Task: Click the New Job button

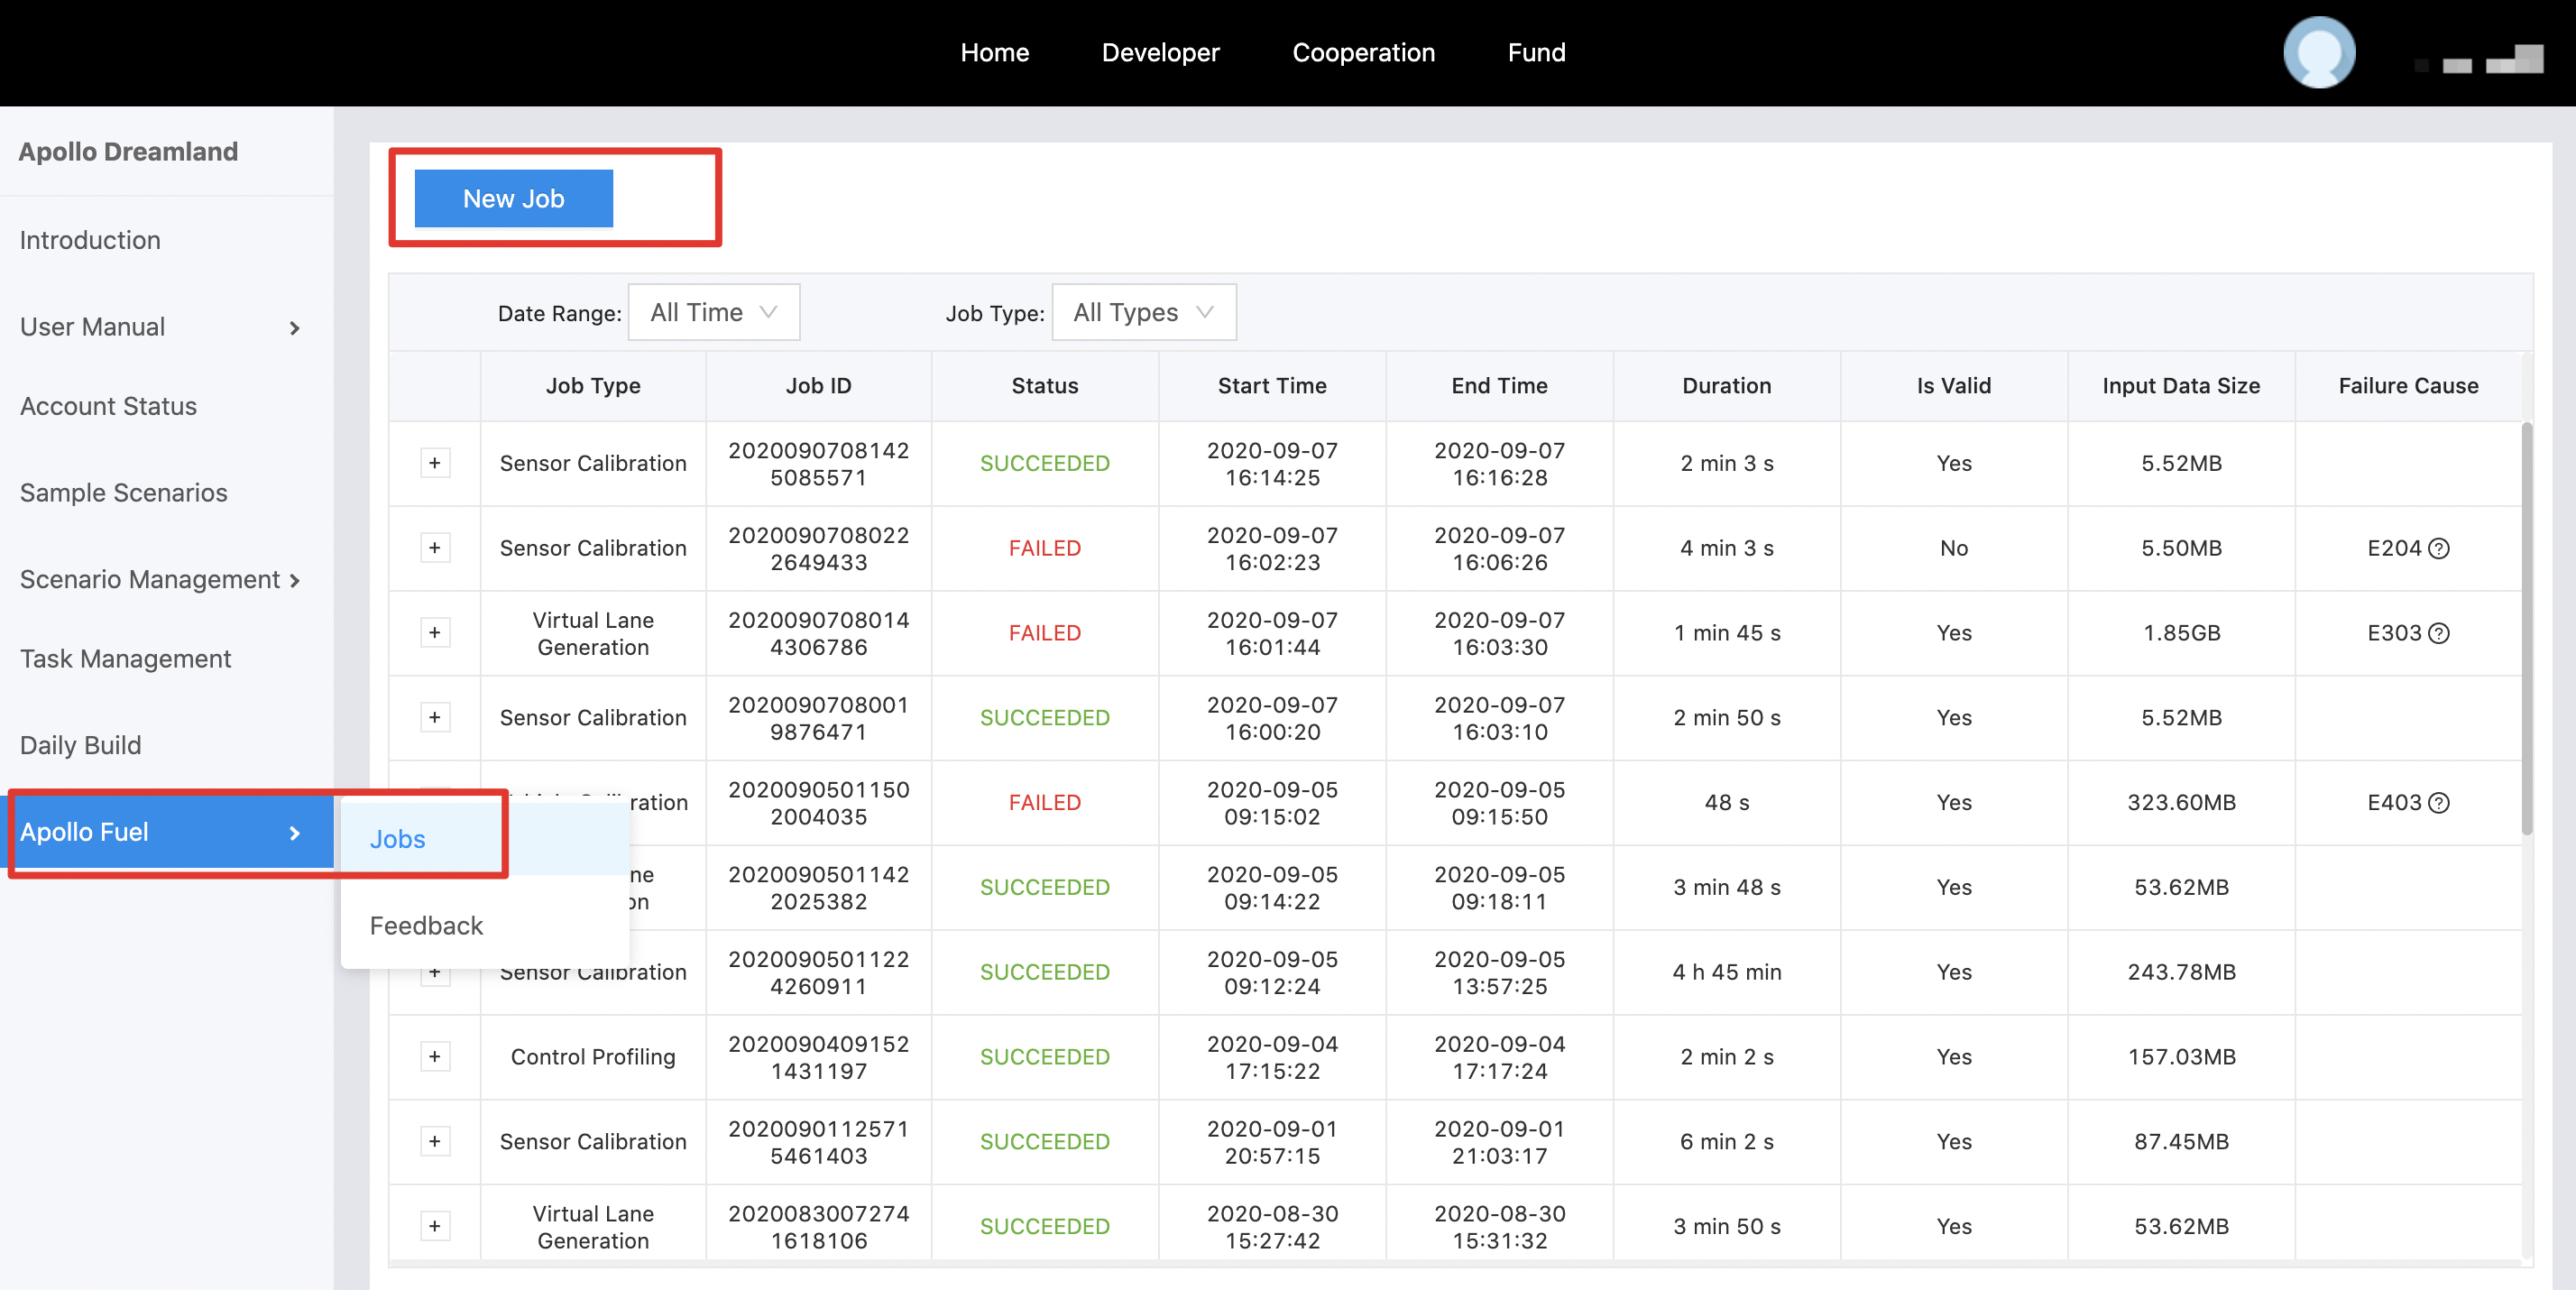Action: pyautogui.click(x=513, y=196)
